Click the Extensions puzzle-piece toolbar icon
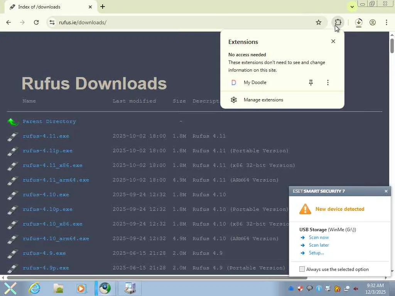This screenshot has height=296, width=395. click(338, 22)
